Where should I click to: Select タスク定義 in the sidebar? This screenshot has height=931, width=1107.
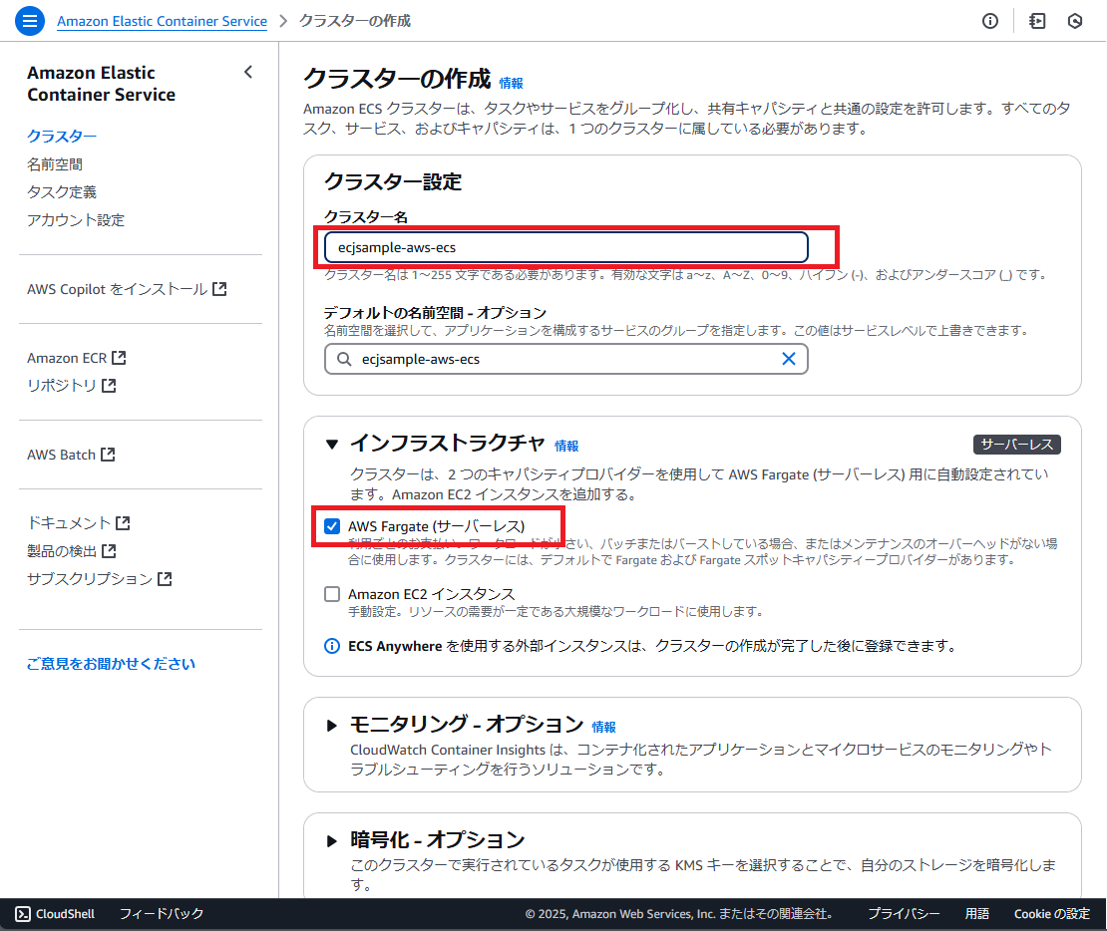(x=62, y=192)
